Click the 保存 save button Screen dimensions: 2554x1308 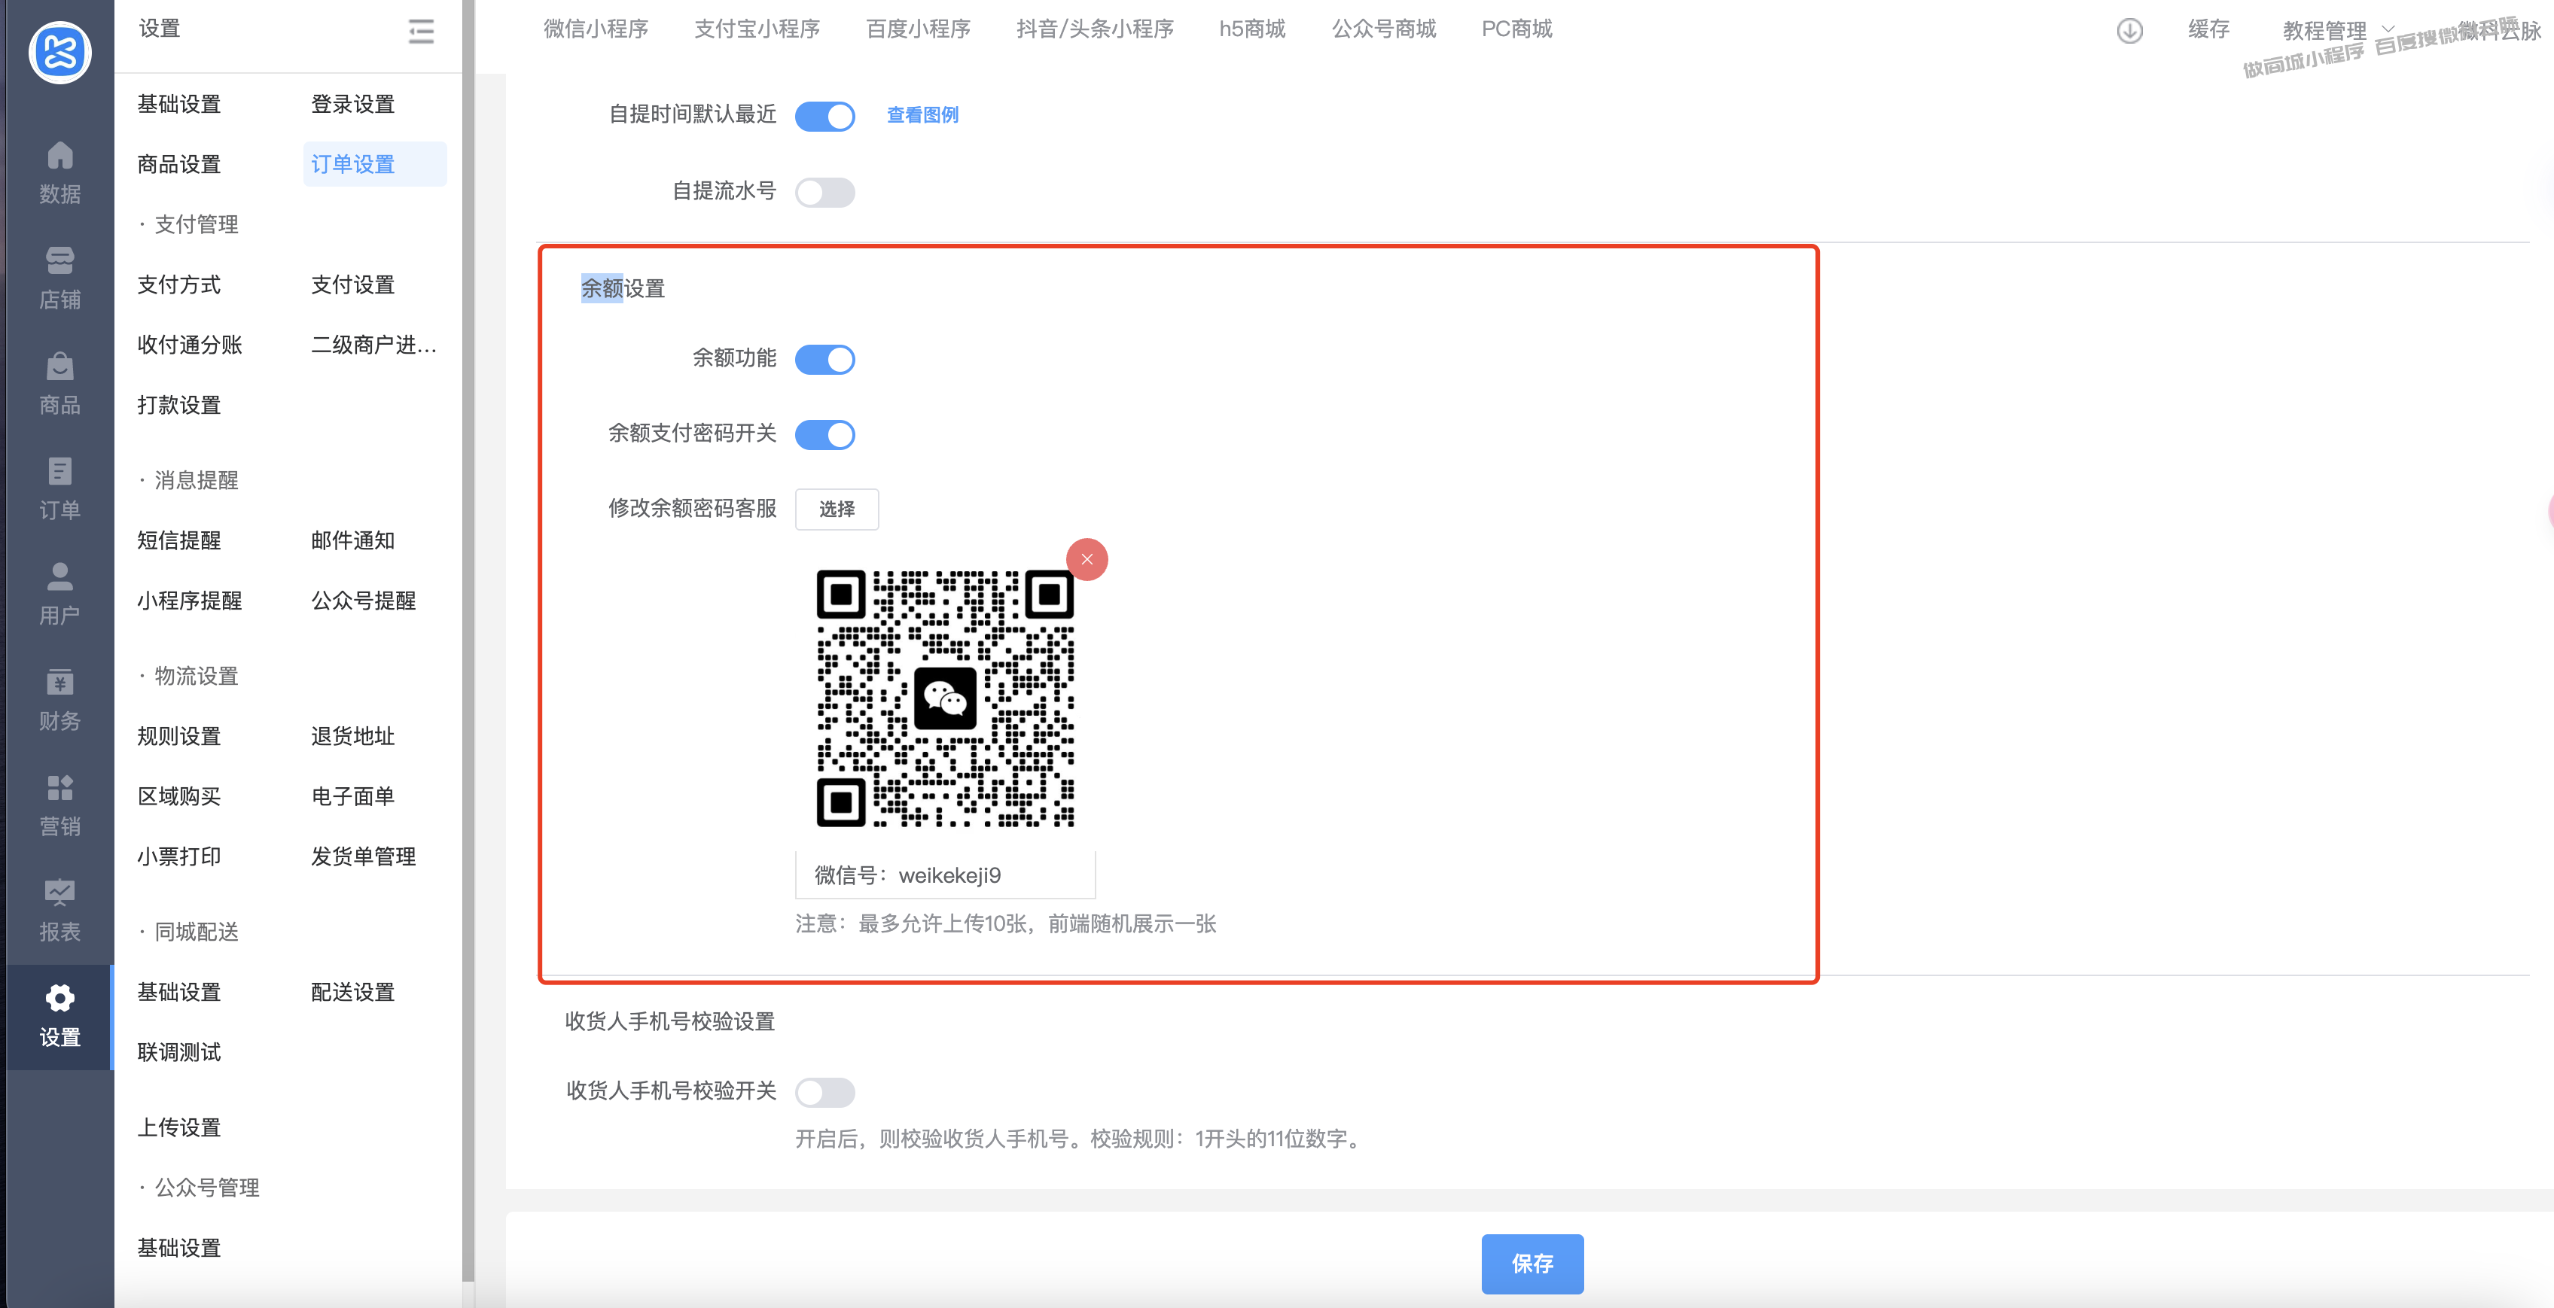(x=1531, y=1264)
